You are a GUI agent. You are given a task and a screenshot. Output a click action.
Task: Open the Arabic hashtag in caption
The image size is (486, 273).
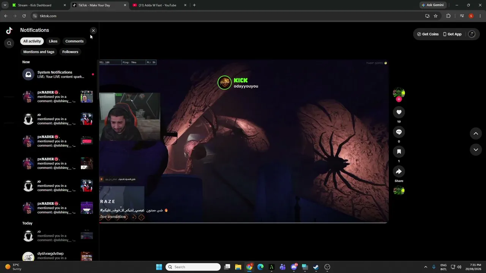122,210
